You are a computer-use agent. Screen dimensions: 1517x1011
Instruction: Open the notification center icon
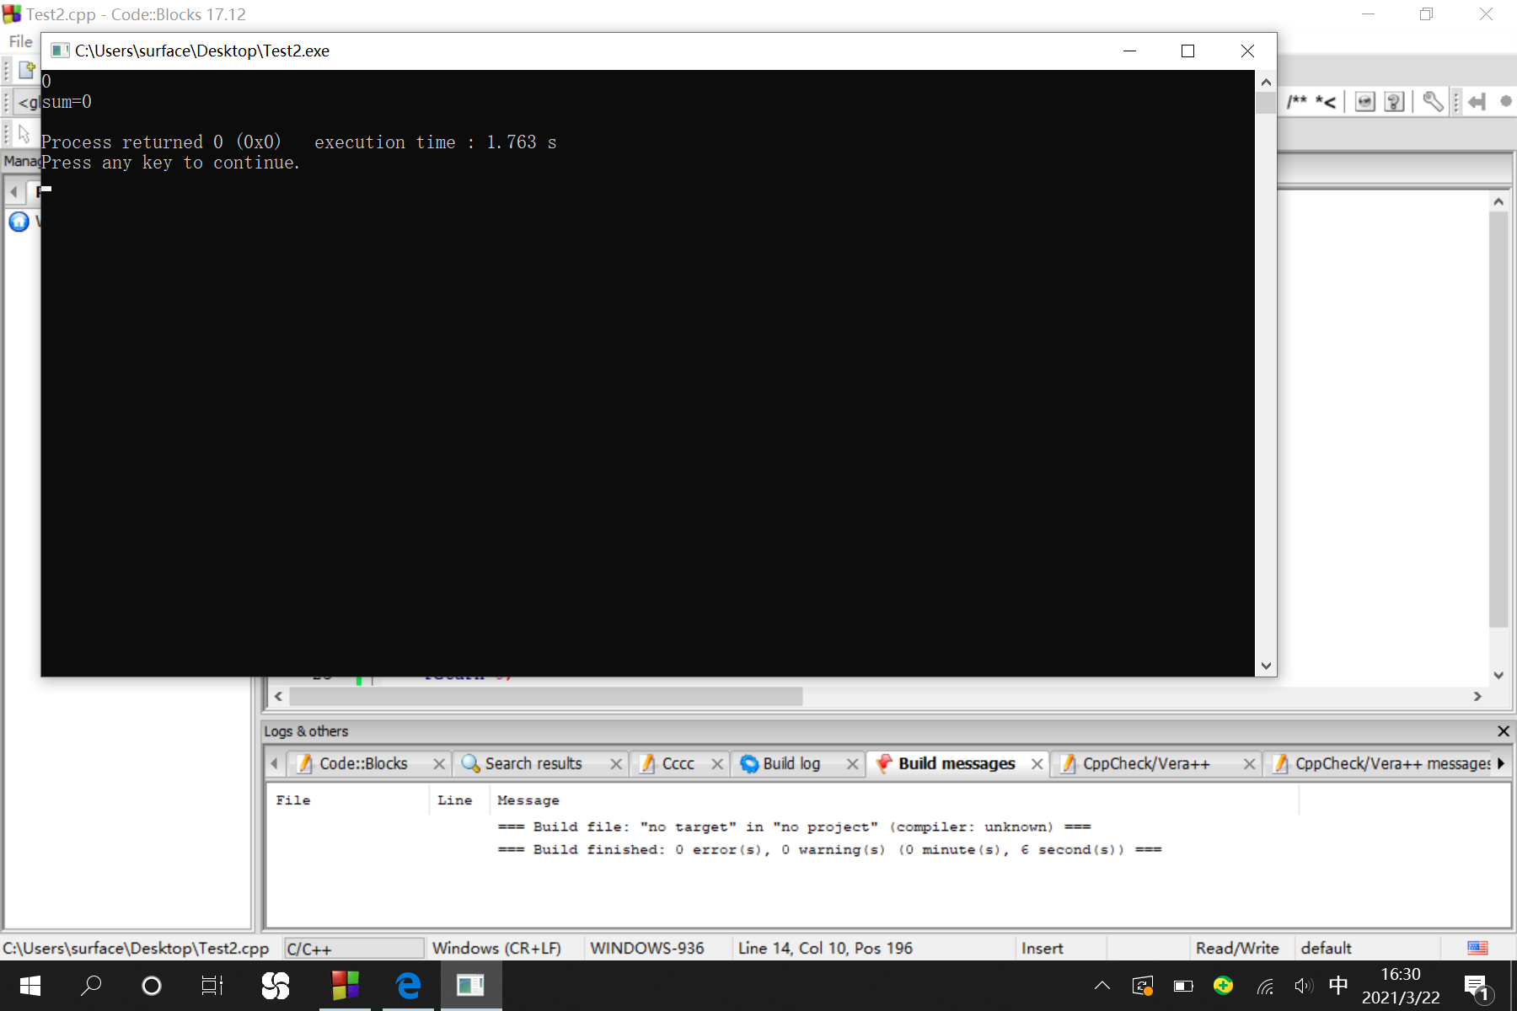1477,986
